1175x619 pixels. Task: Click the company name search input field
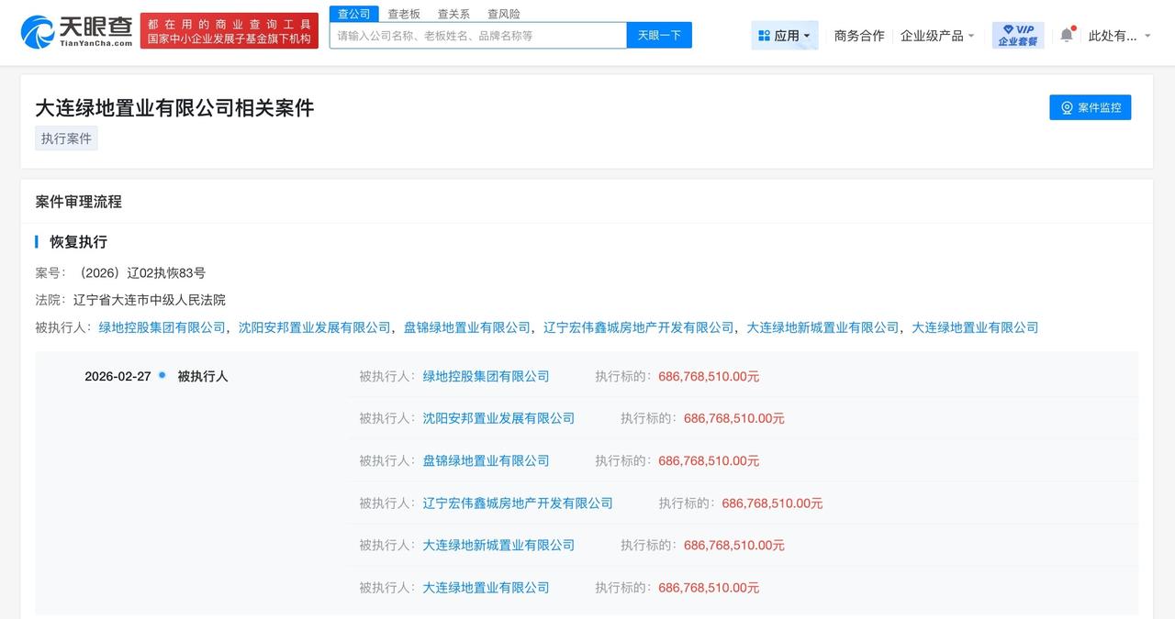477,35
